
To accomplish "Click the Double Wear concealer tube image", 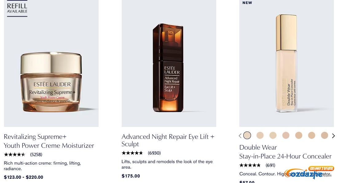I will [x=286, y=63].
